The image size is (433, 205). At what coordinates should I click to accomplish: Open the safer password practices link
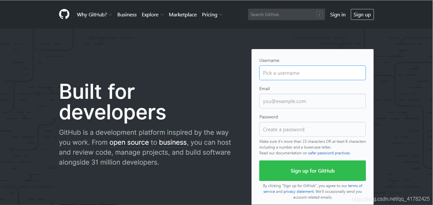point(329,153)
